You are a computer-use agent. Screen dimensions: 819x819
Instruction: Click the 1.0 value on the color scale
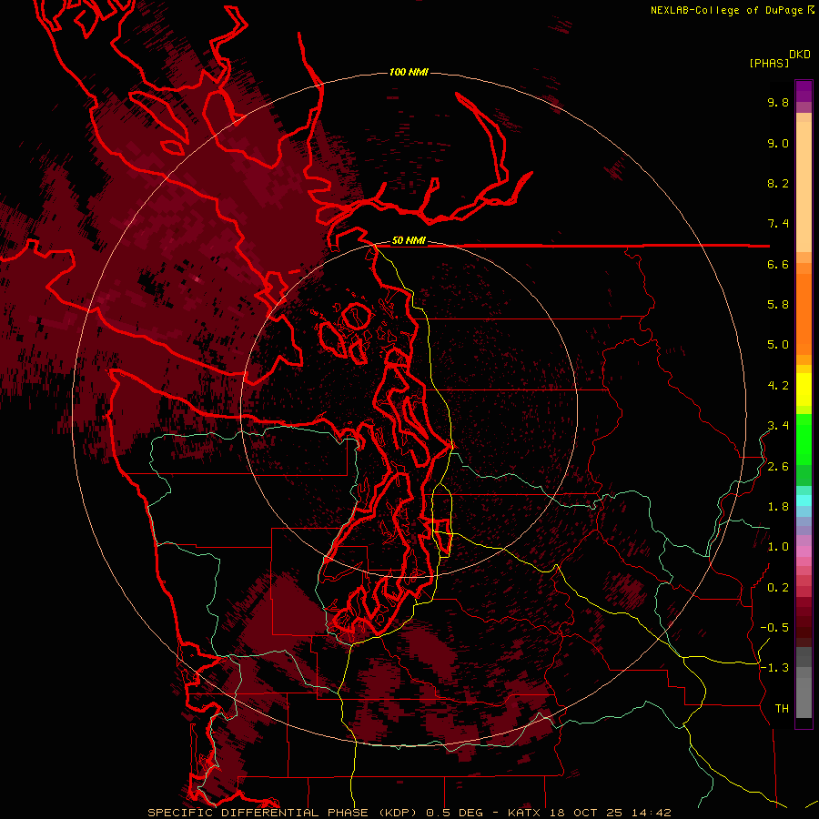click(x=778, y=547)
